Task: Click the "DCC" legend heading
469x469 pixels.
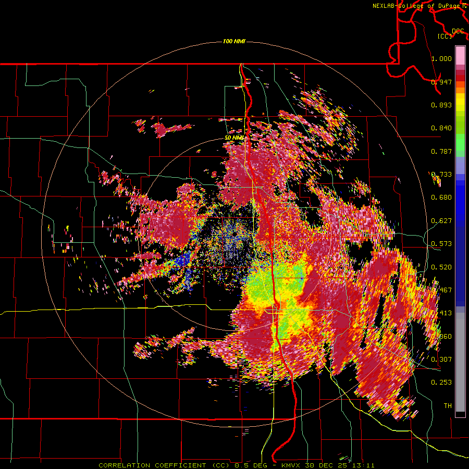Action: click(x=458, y=31)
